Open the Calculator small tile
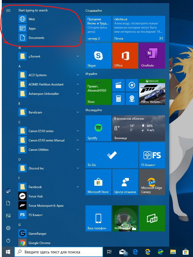The width and height of the screenshot is (193, 257). [119, 99]
